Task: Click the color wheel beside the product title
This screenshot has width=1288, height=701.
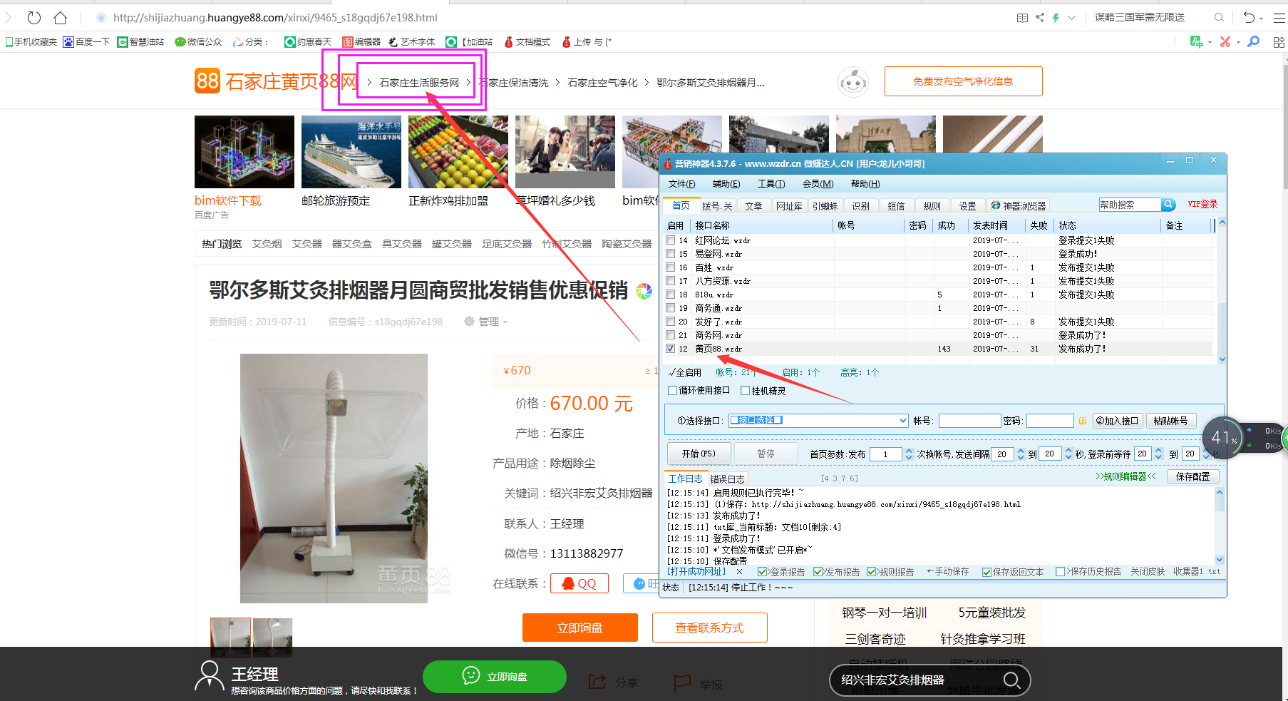Action: [x=644, y=291]
